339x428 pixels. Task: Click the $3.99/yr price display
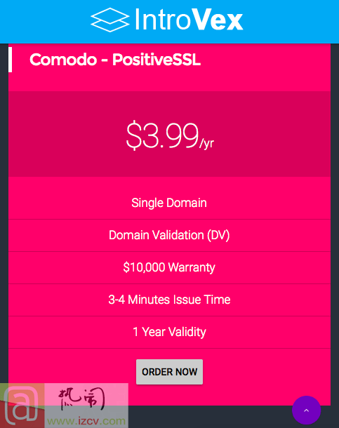tap(170, 135)
